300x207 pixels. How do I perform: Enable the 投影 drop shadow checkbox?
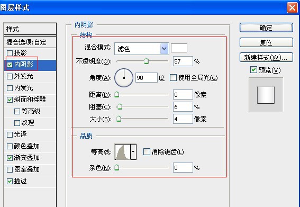[x=10, y=53]
